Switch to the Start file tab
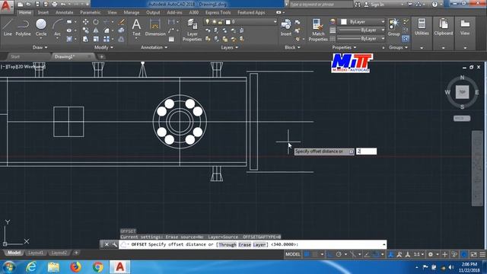Screen dimensions: 487x274 click(x=15, y=56)
